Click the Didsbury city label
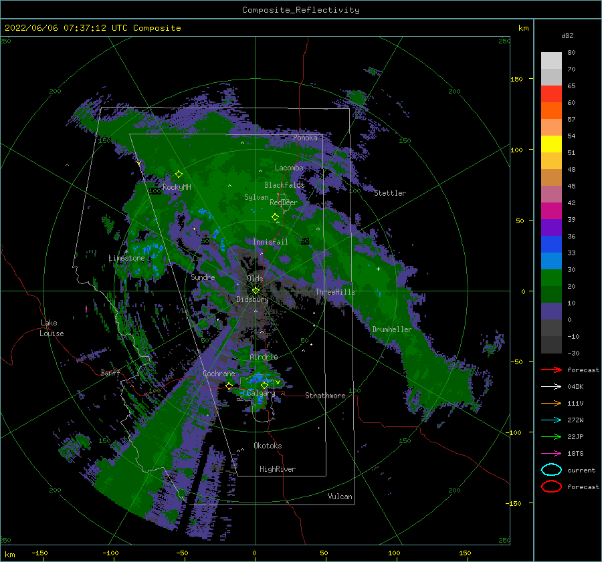The width and height of the screenshot is (602, 562). click(252, 299)
